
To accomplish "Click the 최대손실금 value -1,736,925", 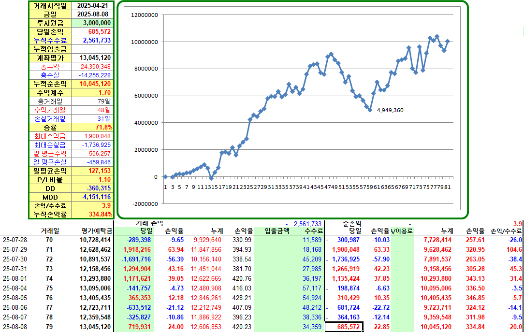I will (x=92, y=144).
